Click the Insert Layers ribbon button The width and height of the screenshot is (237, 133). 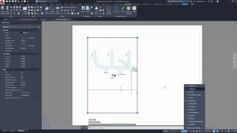tap(3, 10)
